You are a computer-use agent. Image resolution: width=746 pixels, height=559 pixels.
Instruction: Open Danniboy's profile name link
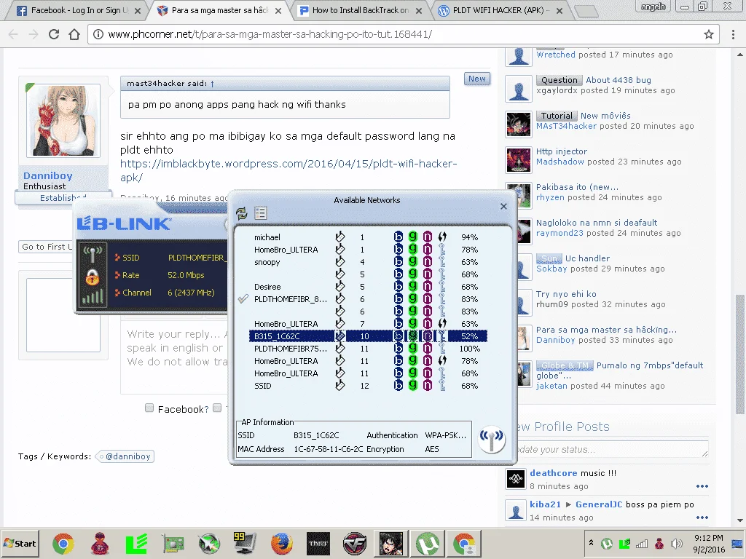tap(47, 176)
